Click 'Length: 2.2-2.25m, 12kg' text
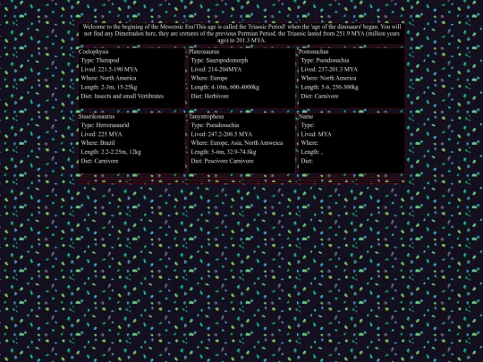The height and width of the screenshot is (362, 483). pyautogui.click(x=111, y=152)
